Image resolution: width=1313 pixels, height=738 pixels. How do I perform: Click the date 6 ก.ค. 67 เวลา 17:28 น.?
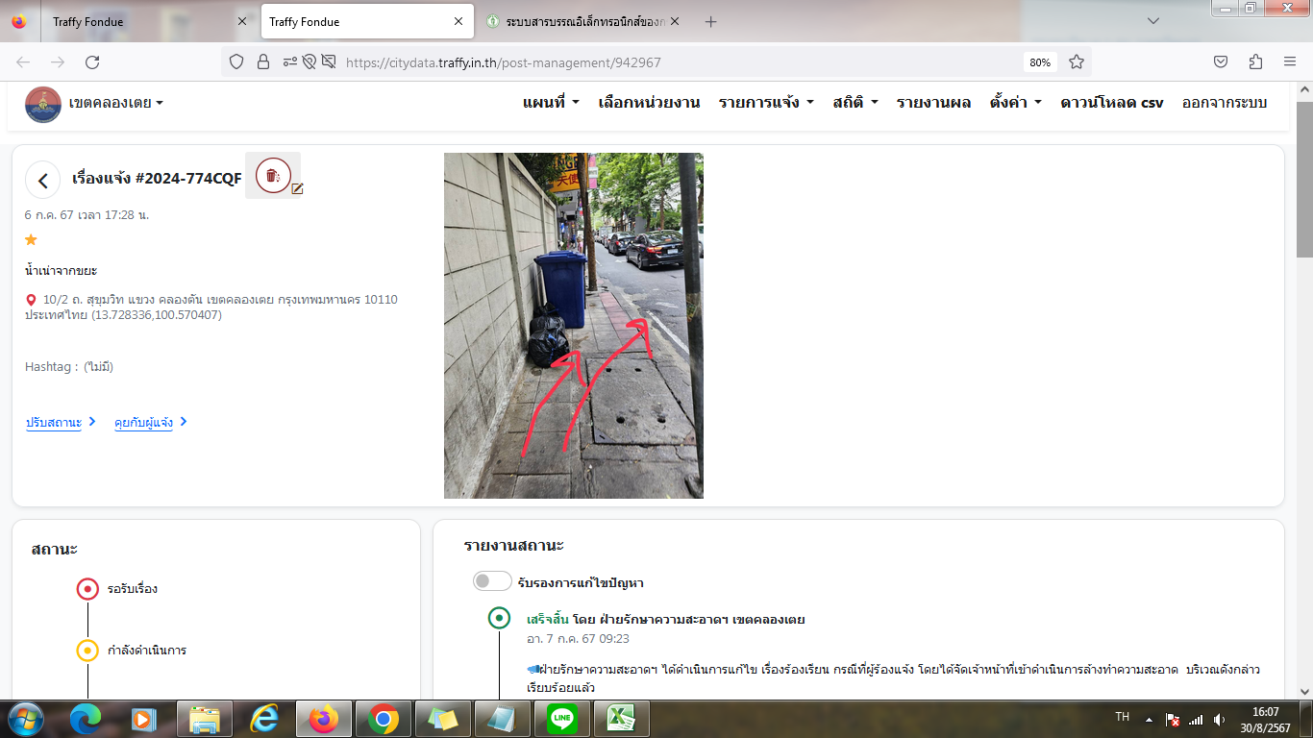point(87,214)
